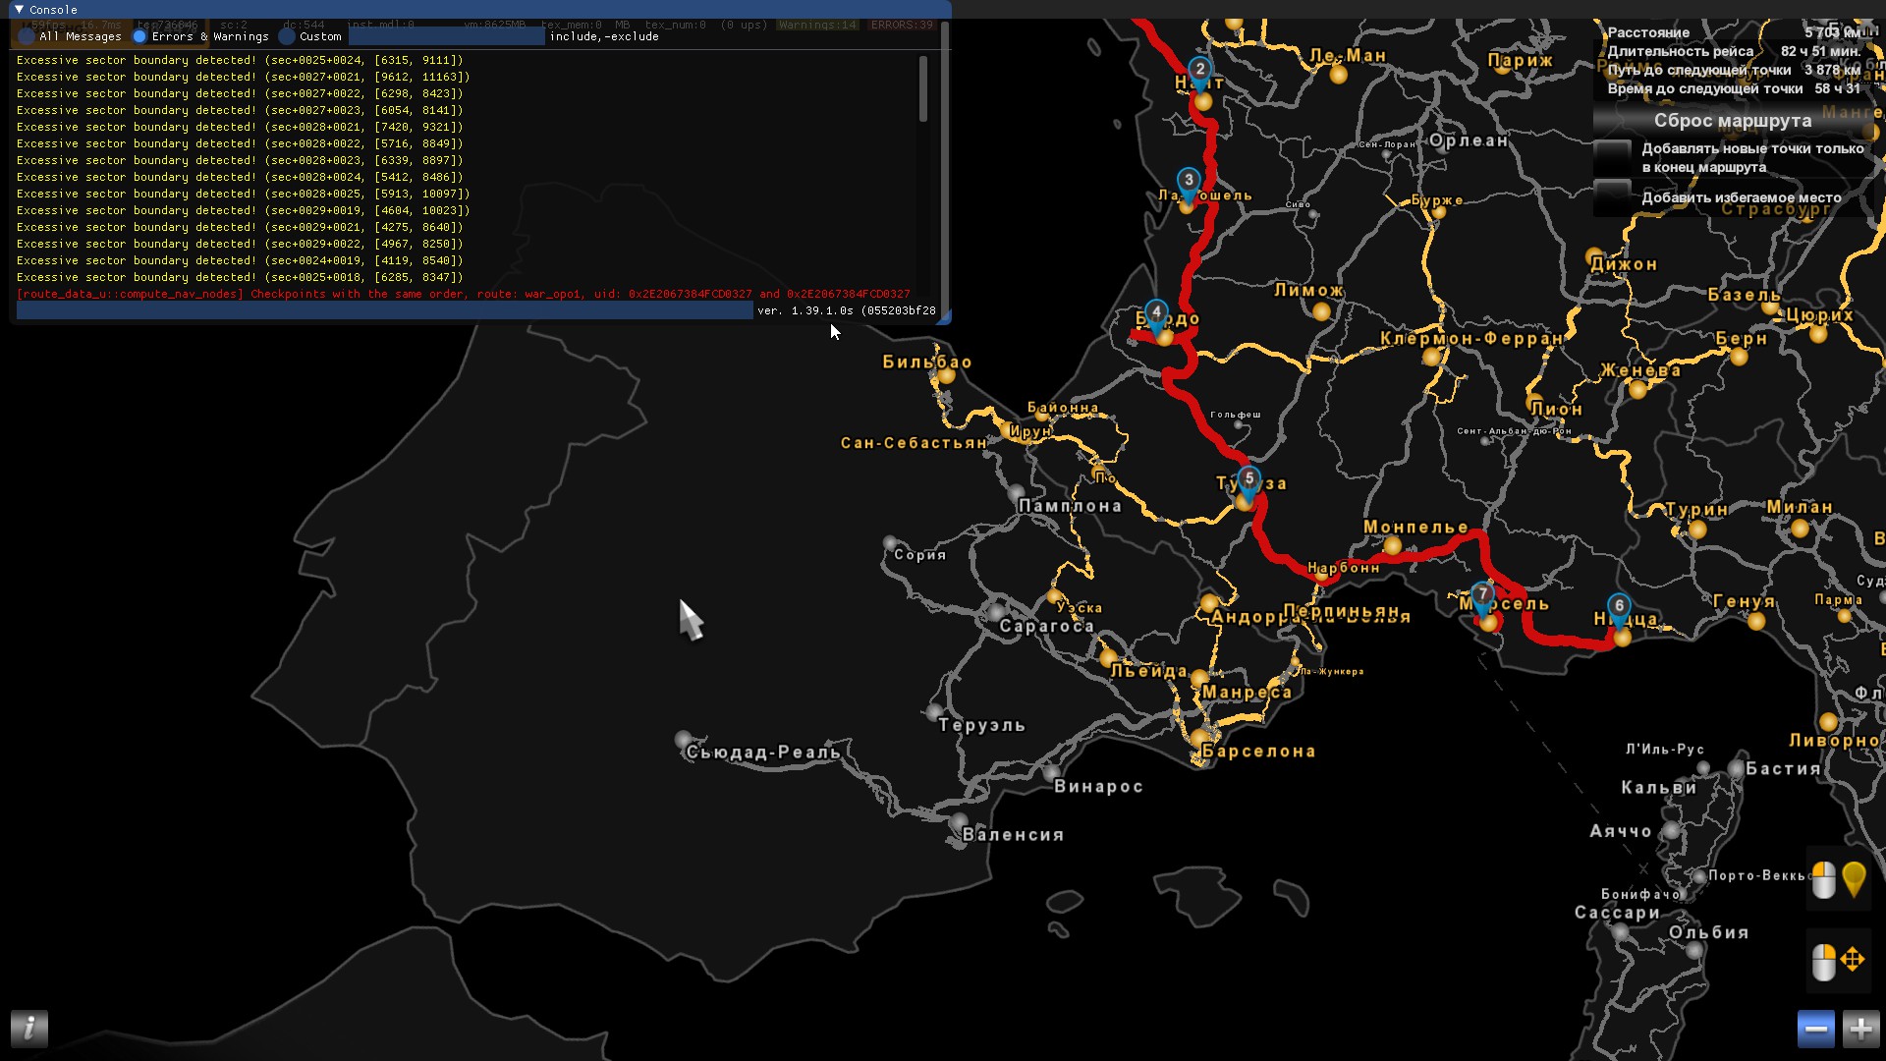Screen dimensions: 1886x1061
Task: Click the Милан city marker dot
Action: [1800, 529]
